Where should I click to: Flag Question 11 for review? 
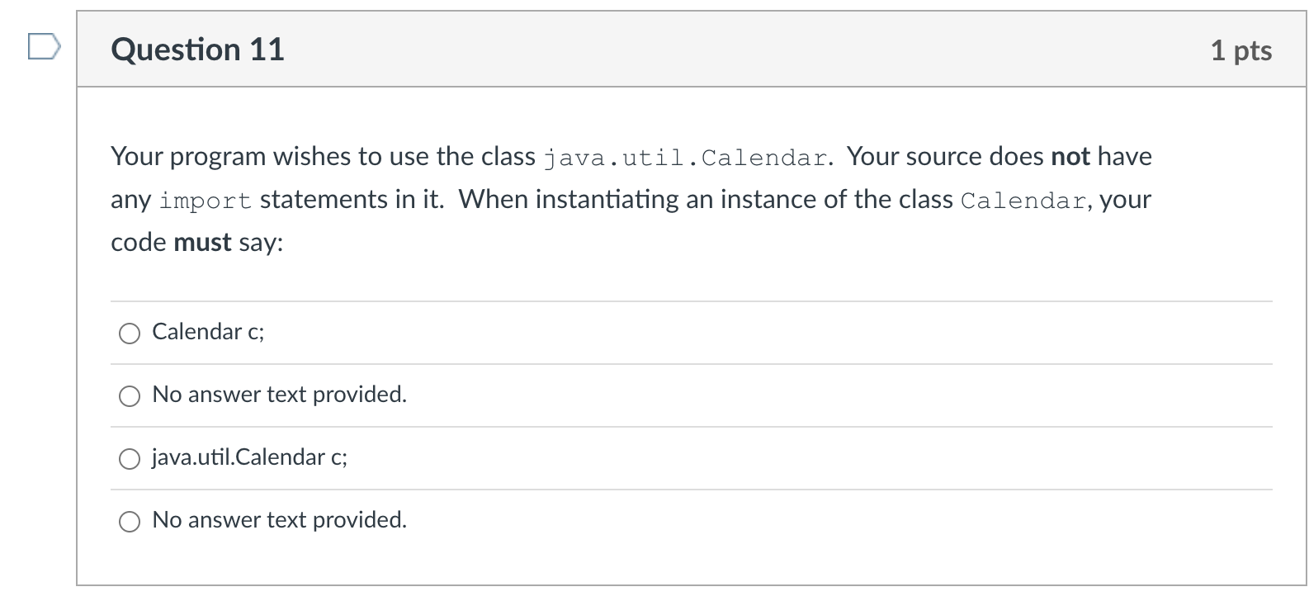(x=43, y=47)
